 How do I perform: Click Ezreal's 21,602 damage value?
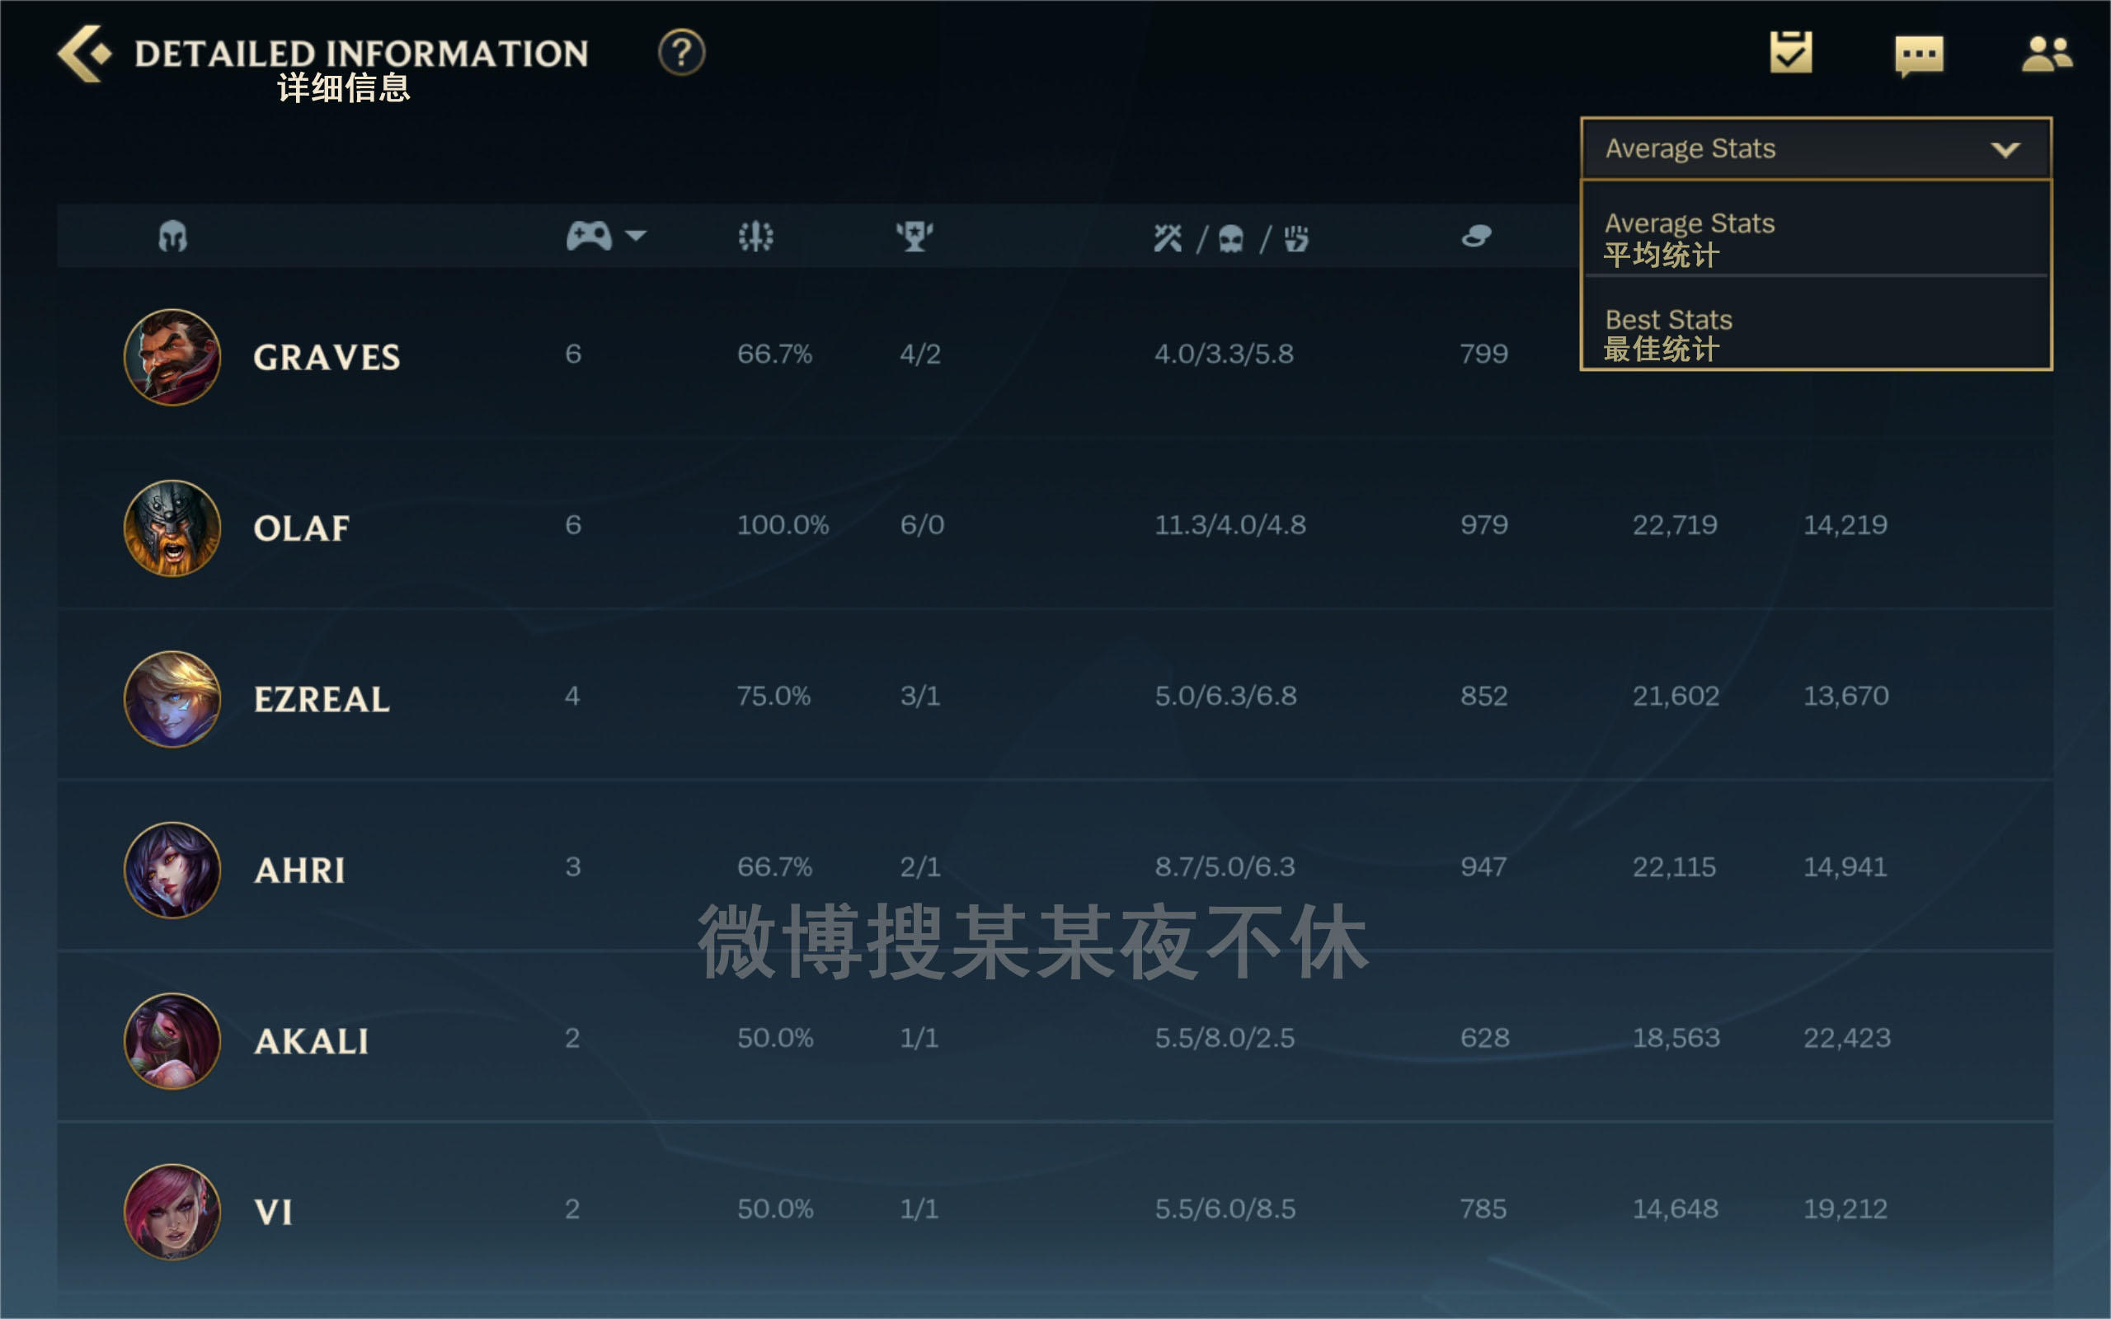point(1676,695)
